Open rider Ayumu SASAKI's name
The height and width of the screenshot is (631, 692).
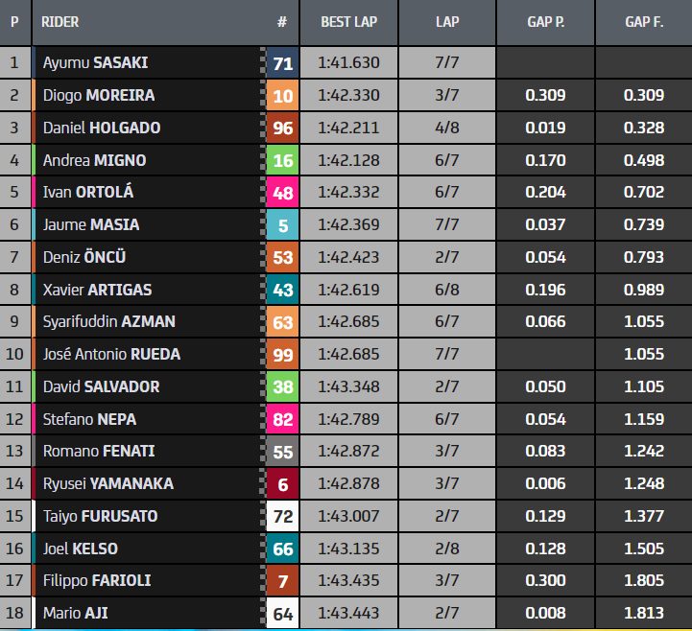pyautogui.click(x=95, y=62)
